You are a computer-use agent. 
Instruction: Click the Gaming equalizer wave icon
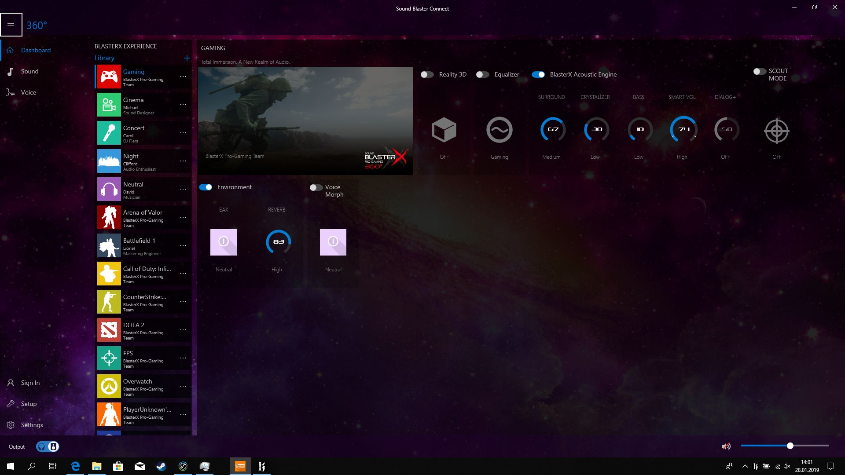coord(499,130)
